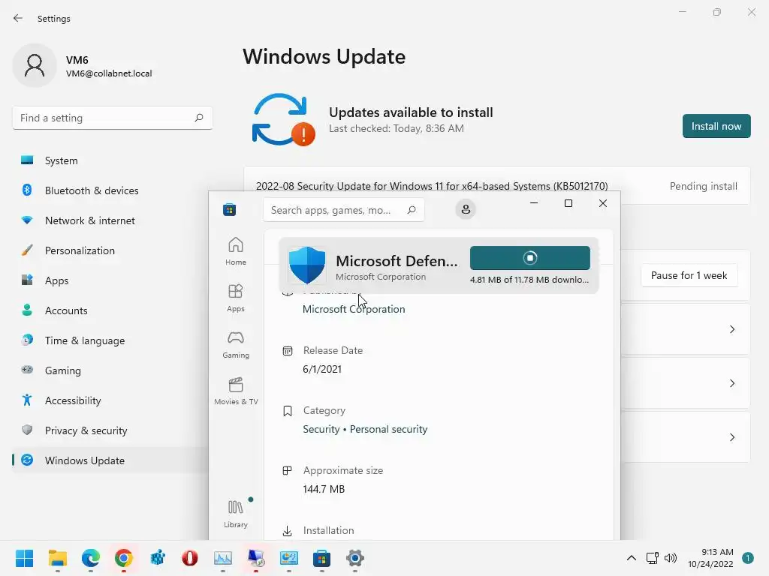Show hidden system tray icons
Screen dimensions: 769x576
(631, 558)
